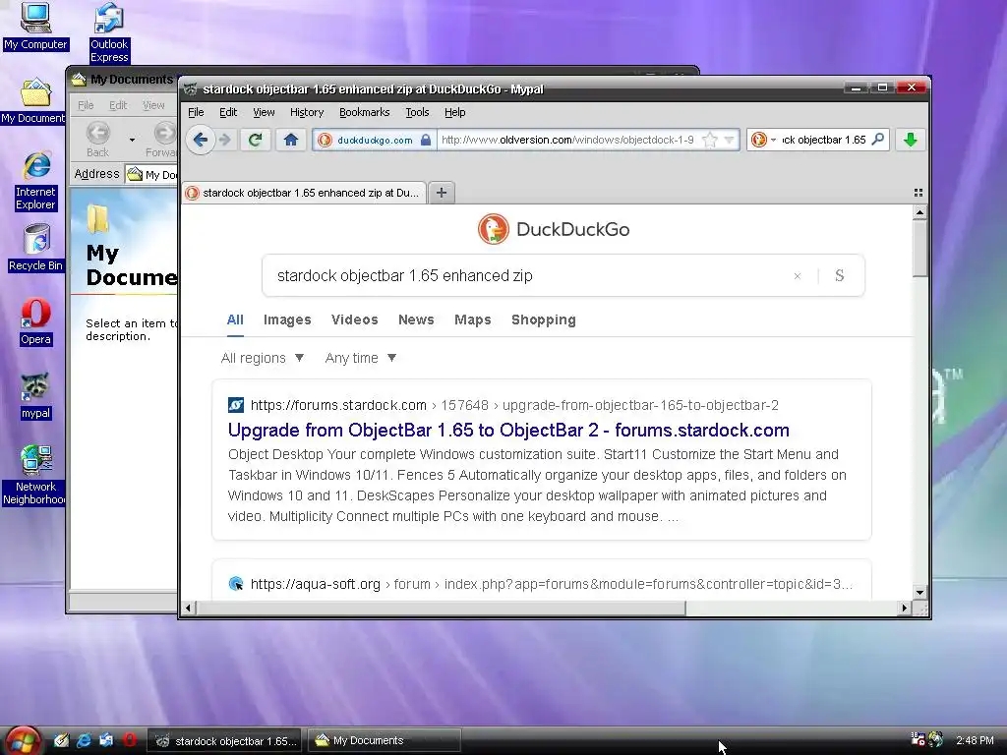Click the aqua-soft result favicon

[x=236, y=584]
